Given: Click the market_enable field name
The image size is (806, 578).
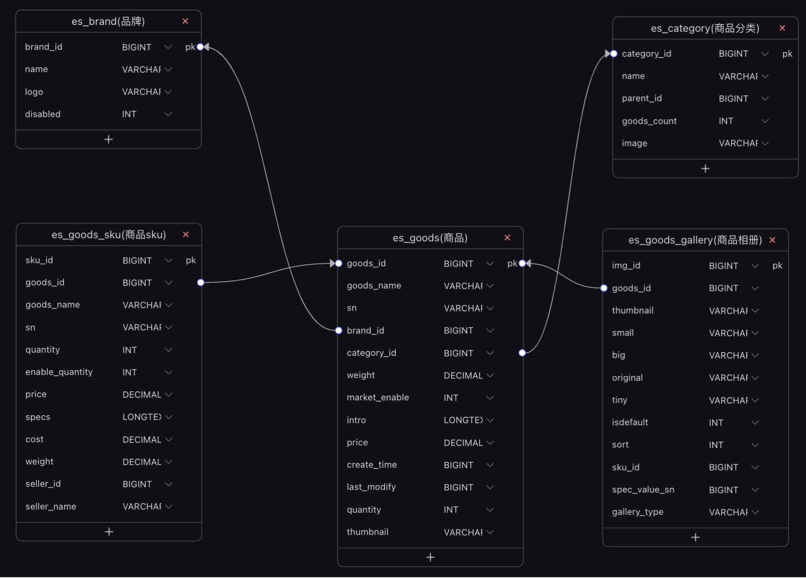Looking at the screenshot, I should tap(378, 397).
